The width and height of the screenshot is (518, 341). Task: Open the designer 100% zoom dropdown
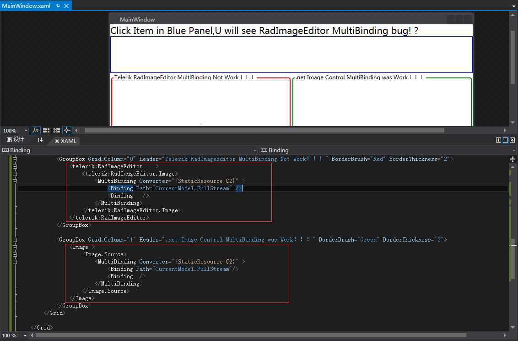point(26,131)
